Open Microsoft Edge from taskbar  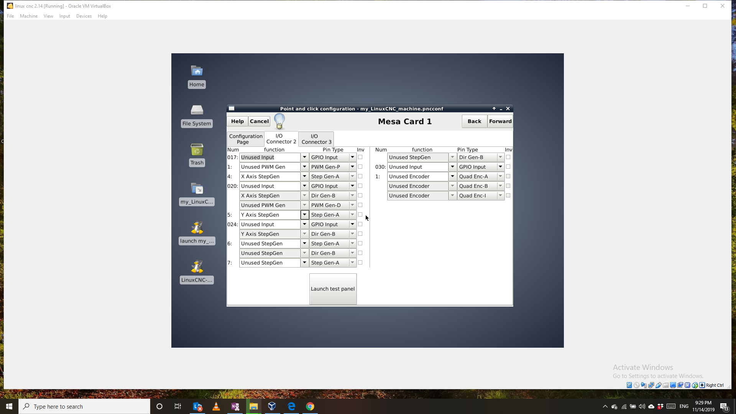[291, 406]
